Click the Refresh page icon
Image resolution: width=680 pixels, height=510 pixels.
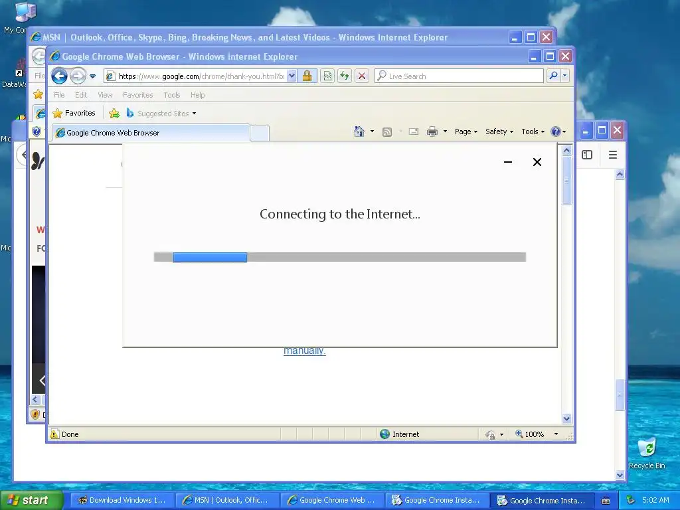coord(345,76)
